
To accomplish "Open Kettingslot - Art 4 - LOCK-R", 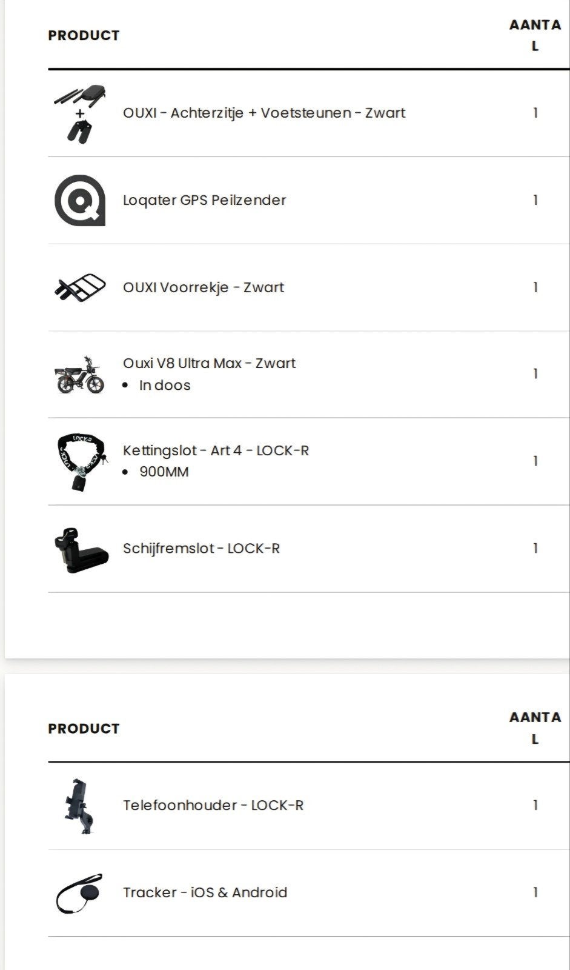I will pos(216,450).
